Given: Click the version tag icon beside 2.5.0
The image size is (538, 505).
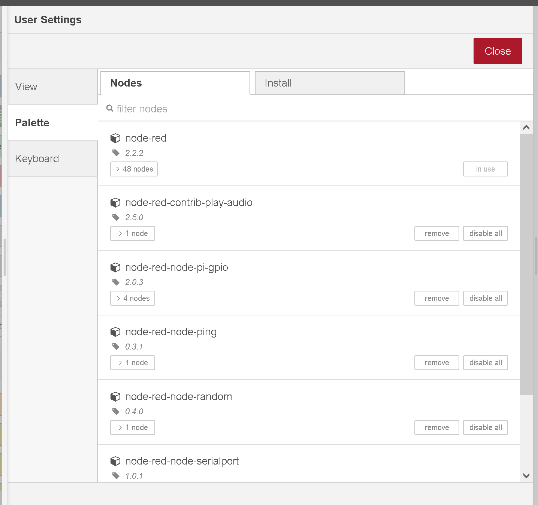Looking at the screenshot, I should [116, 217].
